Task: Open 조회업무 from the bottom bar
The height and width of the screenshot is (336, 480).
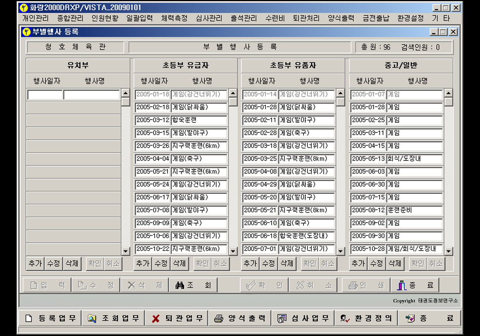Action: (113, 318)
